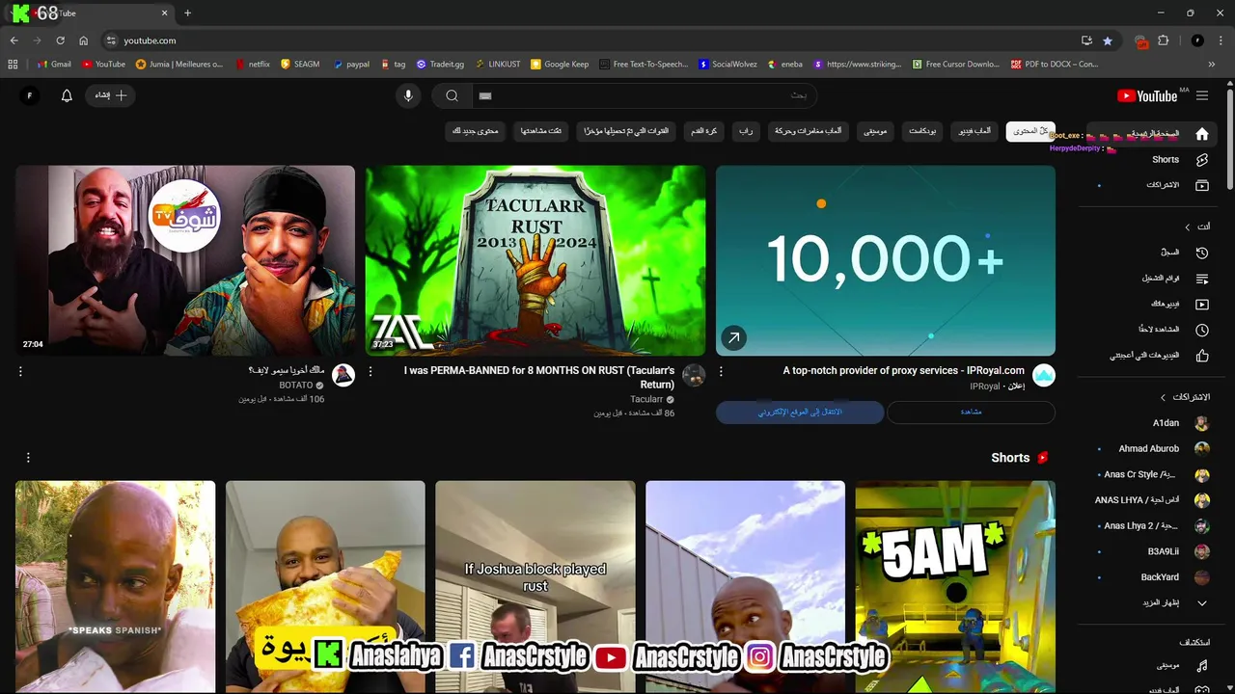The image size is (1235, 694).
Task: Open the Google Keep bookmark
Action: [560, 65]
